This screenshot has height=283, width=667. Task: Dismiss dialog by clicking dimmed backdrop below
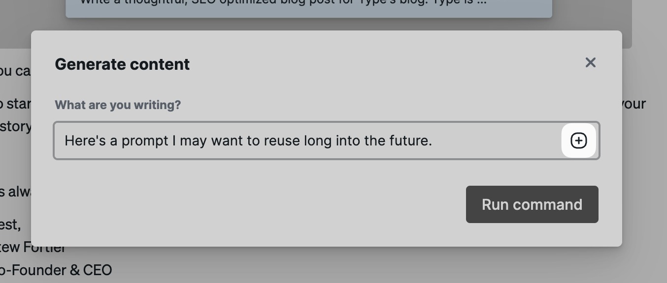coord(345,265)
